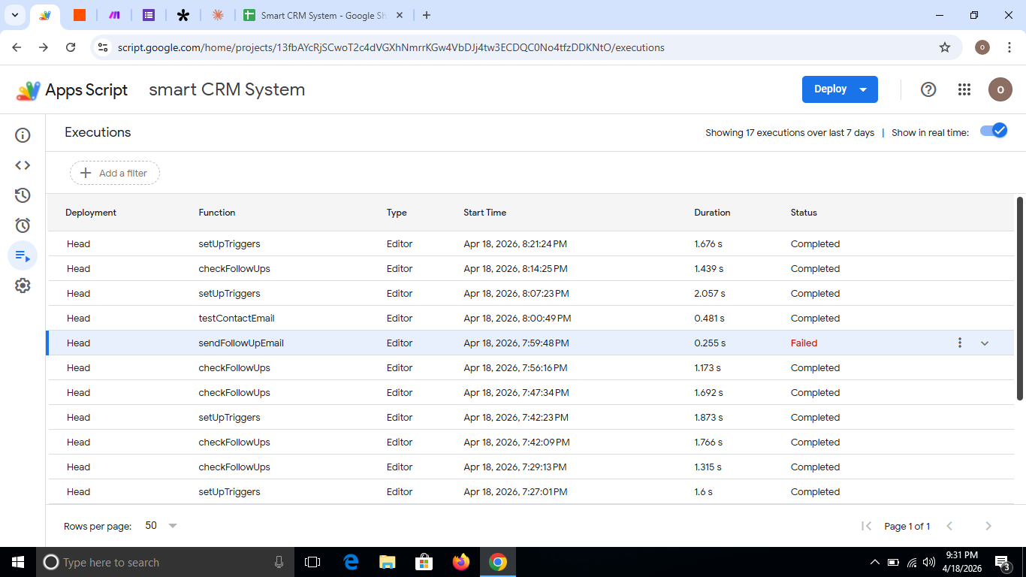
Task: Click the executions list vertical scrollbar
Action: (x=1019, y=298)
